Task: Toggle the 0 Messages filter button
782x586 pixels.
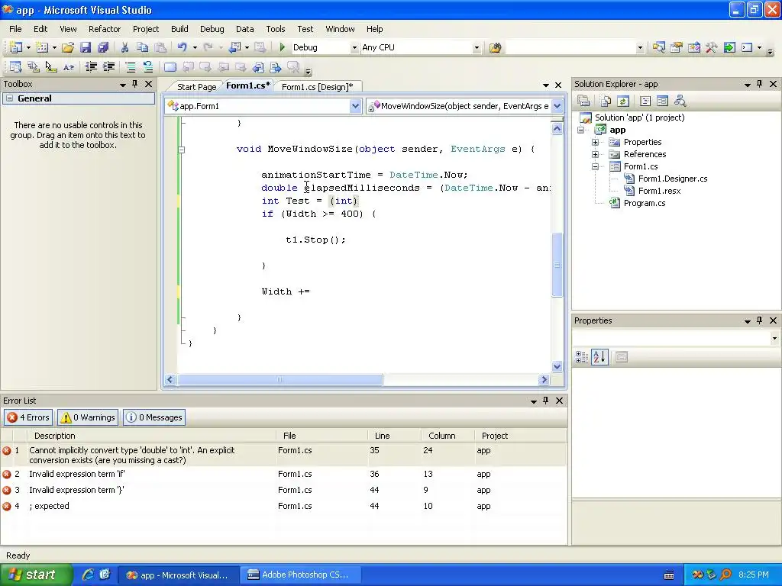Action: click(154, 417)
